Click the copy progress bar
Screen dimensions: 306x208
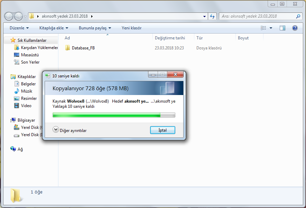[114, 115]
